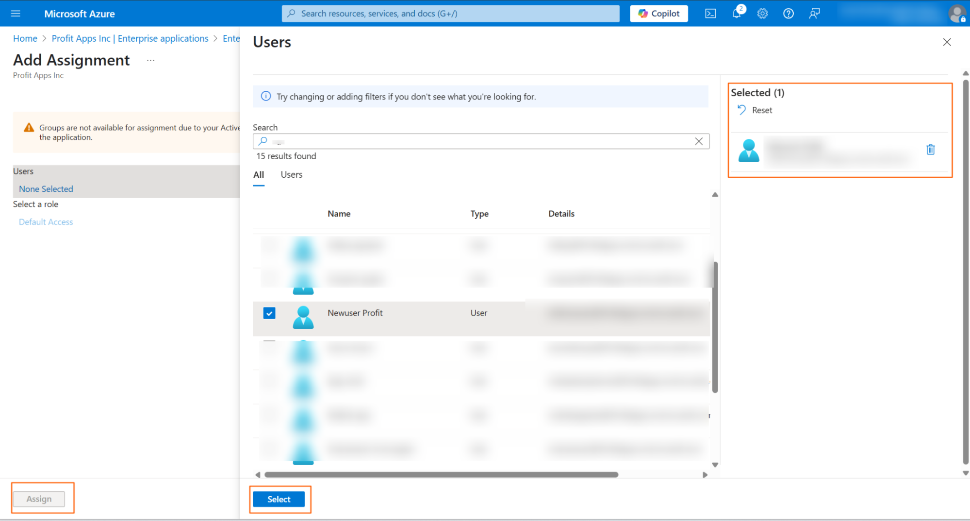Go to Home breadcrumb
Image resolution: width=970 pixels, height=521 pixels.
[x=25, y=38]
